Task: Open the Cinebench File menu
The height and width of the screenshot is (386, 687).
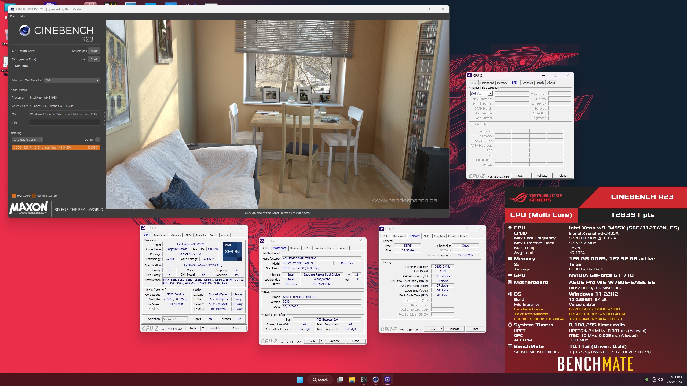Action: coord(12,16)
